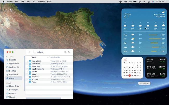
Task: Expand the Music folder
Action: tap(28, 74)
